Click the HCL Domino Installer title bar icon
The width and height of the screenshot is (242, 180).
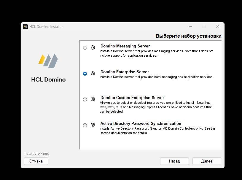[x=26, y=27]
